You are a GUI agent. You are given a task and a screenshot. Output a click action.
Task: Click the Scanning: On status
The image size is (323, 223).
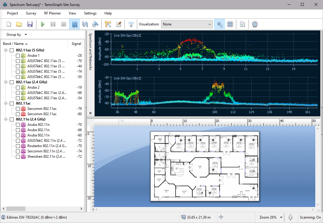click(310, 217)
